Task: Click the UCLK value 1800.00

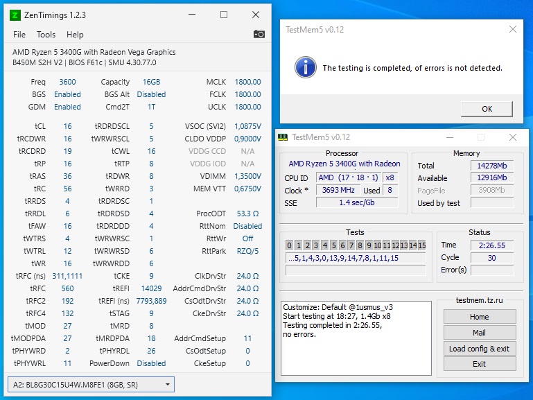Action: [x=248, y=107]
